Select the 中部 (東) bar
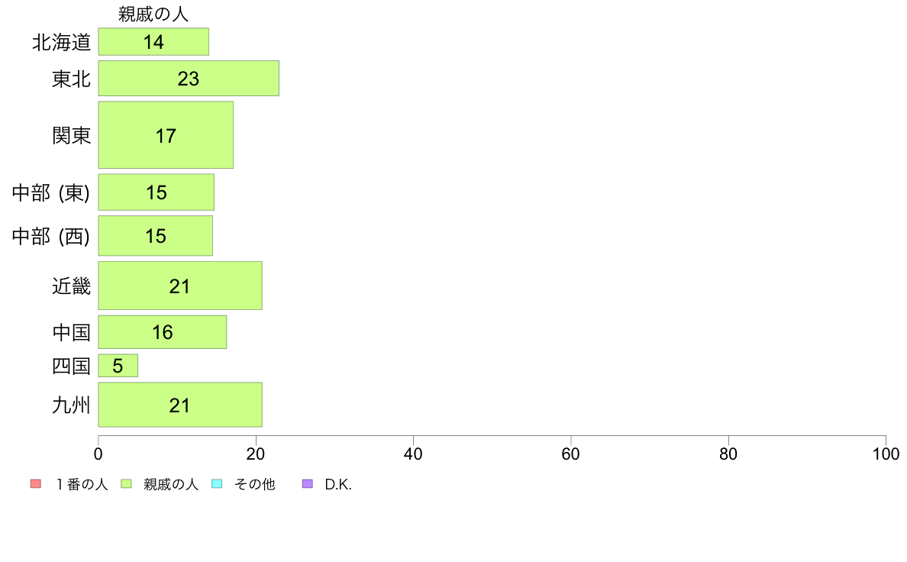This screenshot has width=907, height=562. click(157, 192)
